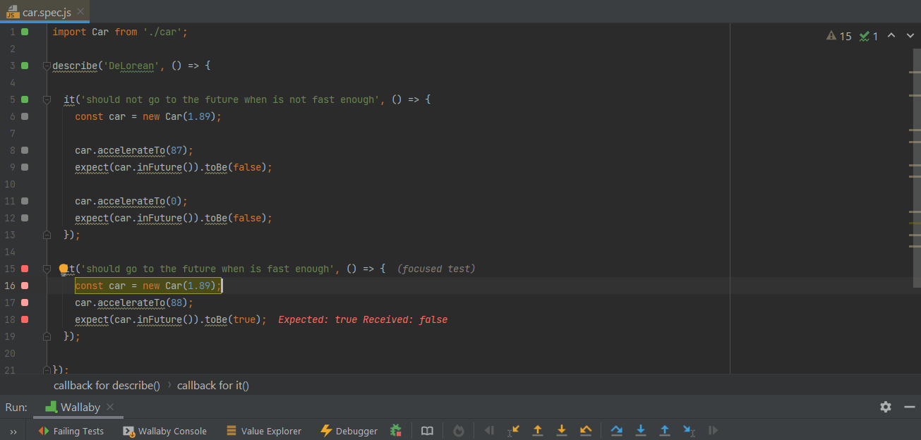The image size is (921, 440).
Task: Expand hidden toolbar items with double chevron
Action: point(13,431)
